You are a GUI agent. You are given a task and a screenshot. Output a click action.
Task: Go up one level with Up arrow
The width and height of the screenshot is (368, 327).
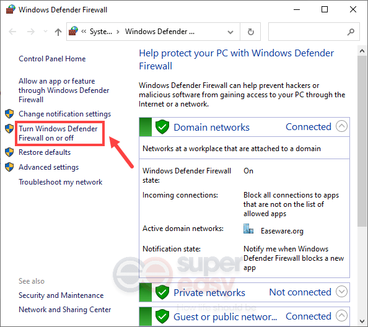(x=58, y=32)
